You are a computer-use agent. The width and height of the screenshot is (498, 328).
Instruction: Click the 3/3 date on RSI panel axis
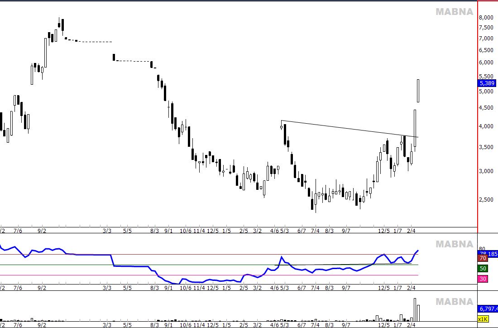coord(107,288)
